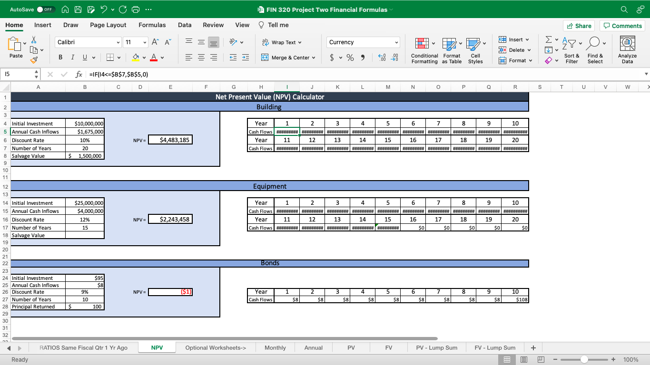
Task: Click the search magnifier in title bar
Action: 624,10
